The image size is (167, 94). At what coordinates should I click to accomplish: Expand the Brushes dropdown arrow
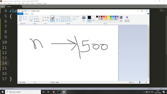pos(52,21)
